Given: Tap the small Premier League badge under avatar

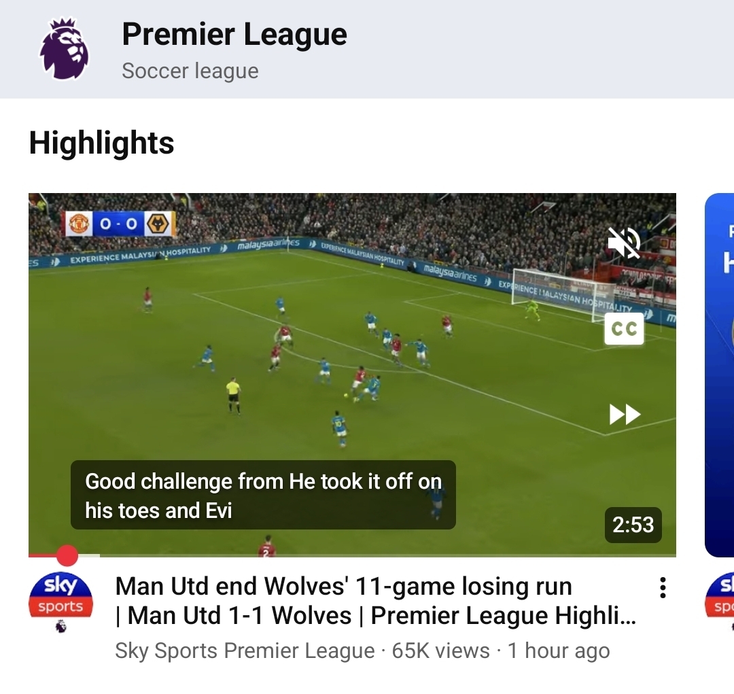Looking at the screenshot, I should click(61, 626).
